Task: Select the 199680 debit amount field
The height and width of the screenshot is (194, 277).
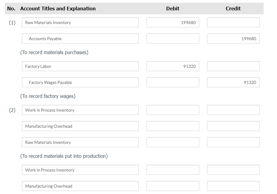Action: tap(173, 22)
